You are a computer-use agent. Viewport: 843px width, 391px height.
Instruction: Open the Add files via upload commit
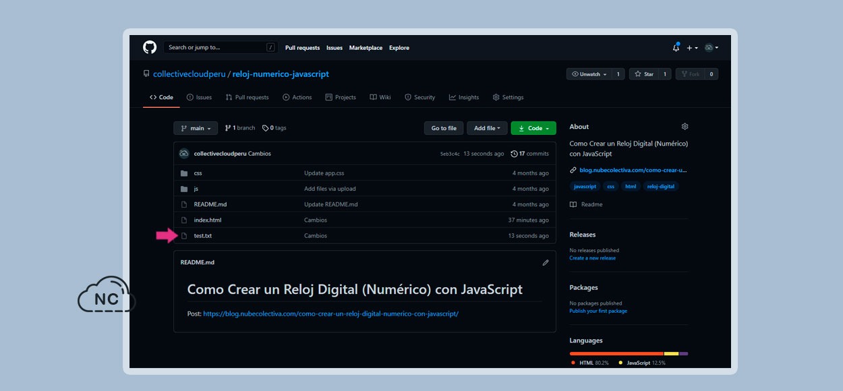(x=330, y=189)
